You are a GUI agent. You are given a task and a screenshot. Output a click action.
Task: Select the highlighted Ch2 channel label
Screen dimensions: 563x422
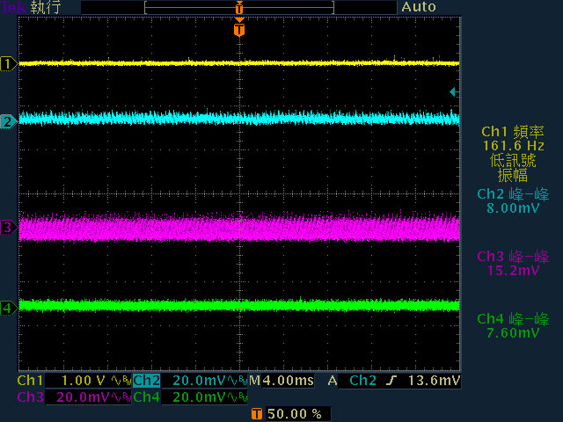[147, 381]
